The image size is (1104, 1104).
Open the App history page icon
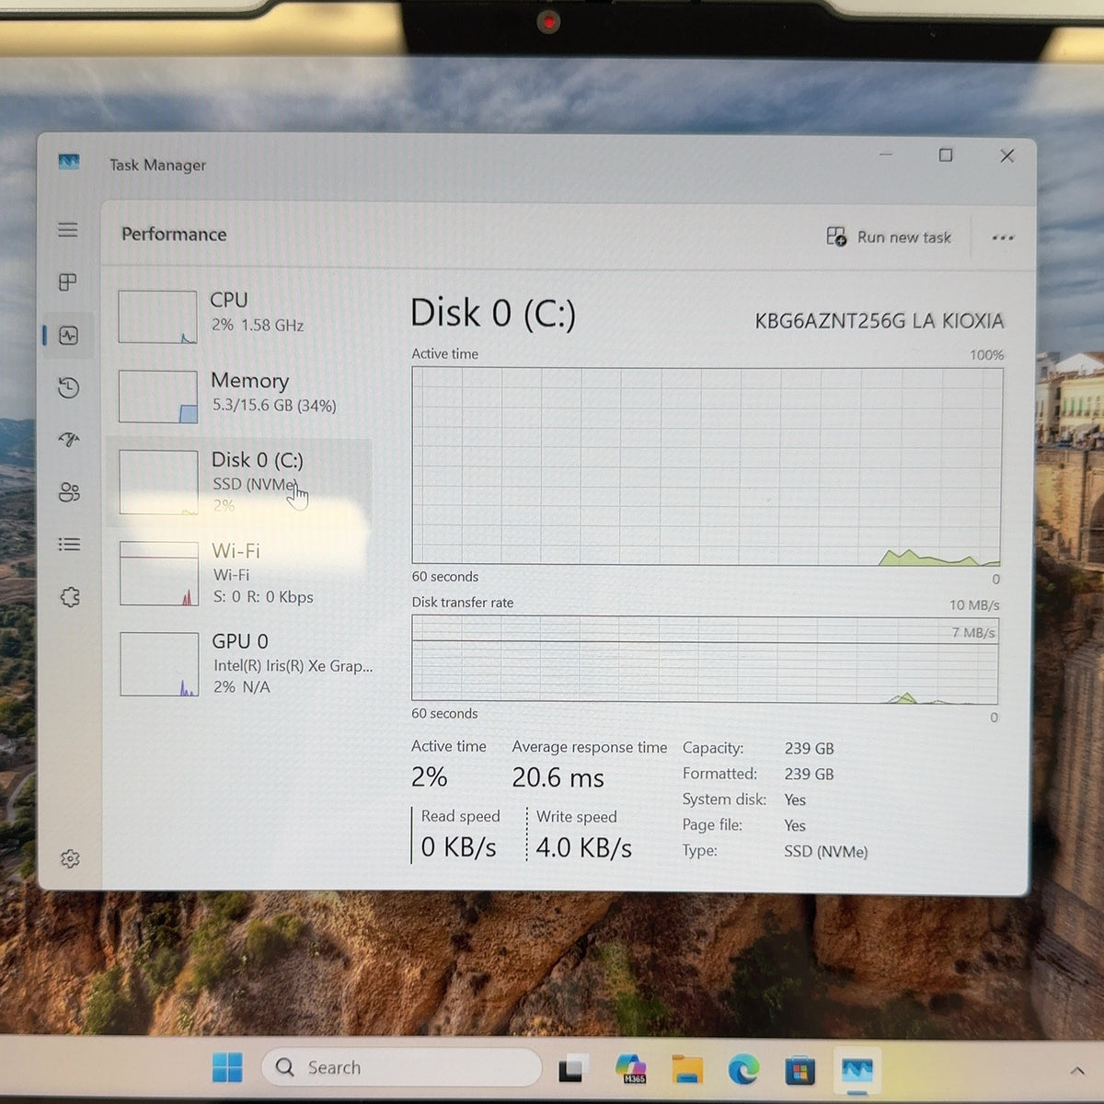(x=68, y=388)
